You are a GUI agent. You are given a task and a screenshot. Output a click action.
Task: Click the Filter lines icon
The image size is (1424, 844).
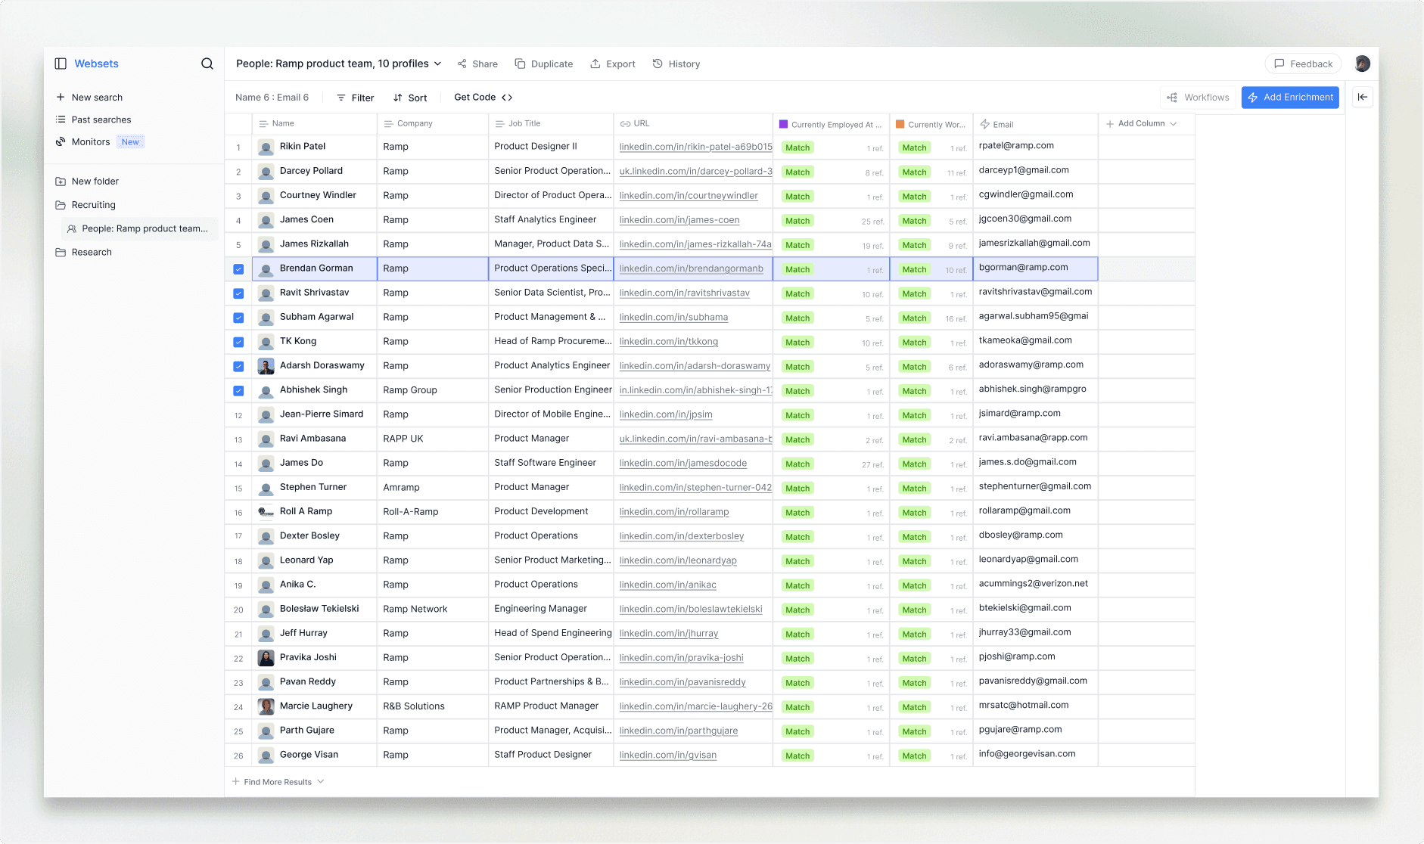pyautogui.click(x=341, y=98)
